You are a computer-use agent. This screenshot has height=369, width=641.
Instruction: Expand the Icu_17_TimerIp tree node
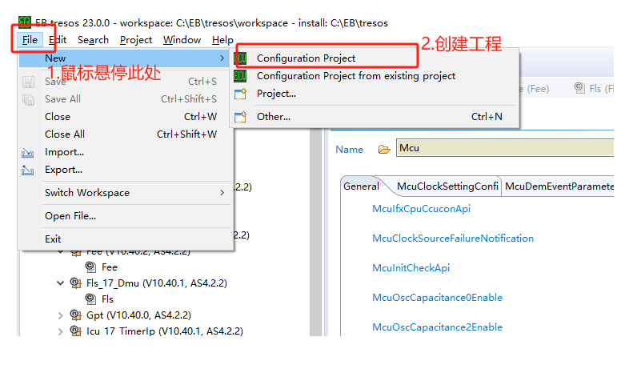[x=61, y=331]
